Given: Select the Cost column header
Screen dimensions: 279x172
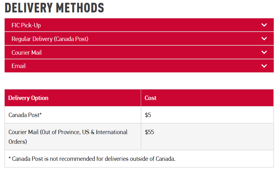Looking at the screenshot, I should pos(150,98).
